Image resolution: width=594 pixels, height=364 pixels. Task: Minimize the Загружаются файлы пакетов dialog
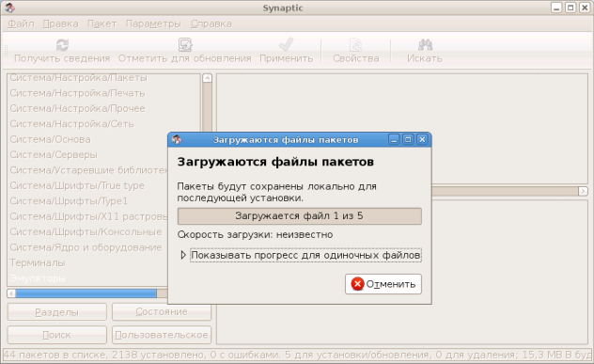[394, 139]
